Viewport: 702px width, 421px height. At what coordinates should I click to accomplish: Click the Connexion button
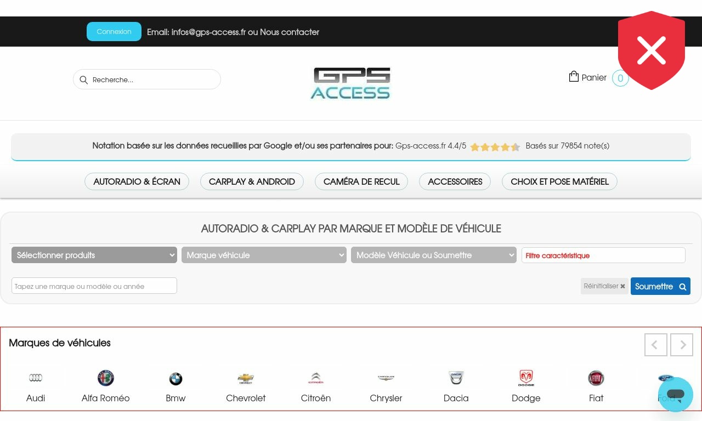[x=114, y=32]
